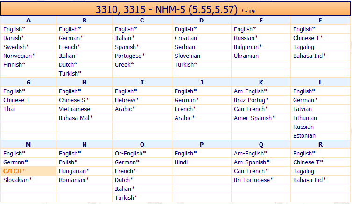The width and height of the screenshot is (352, 204).
Task: Click Or-English* in group O
Action: (x=130, y=153)
